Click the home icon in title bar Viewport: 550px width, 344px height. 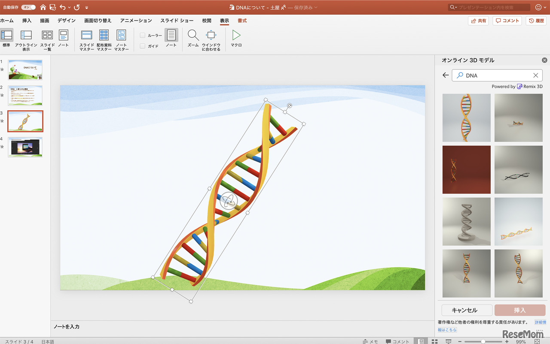(43, 7)
